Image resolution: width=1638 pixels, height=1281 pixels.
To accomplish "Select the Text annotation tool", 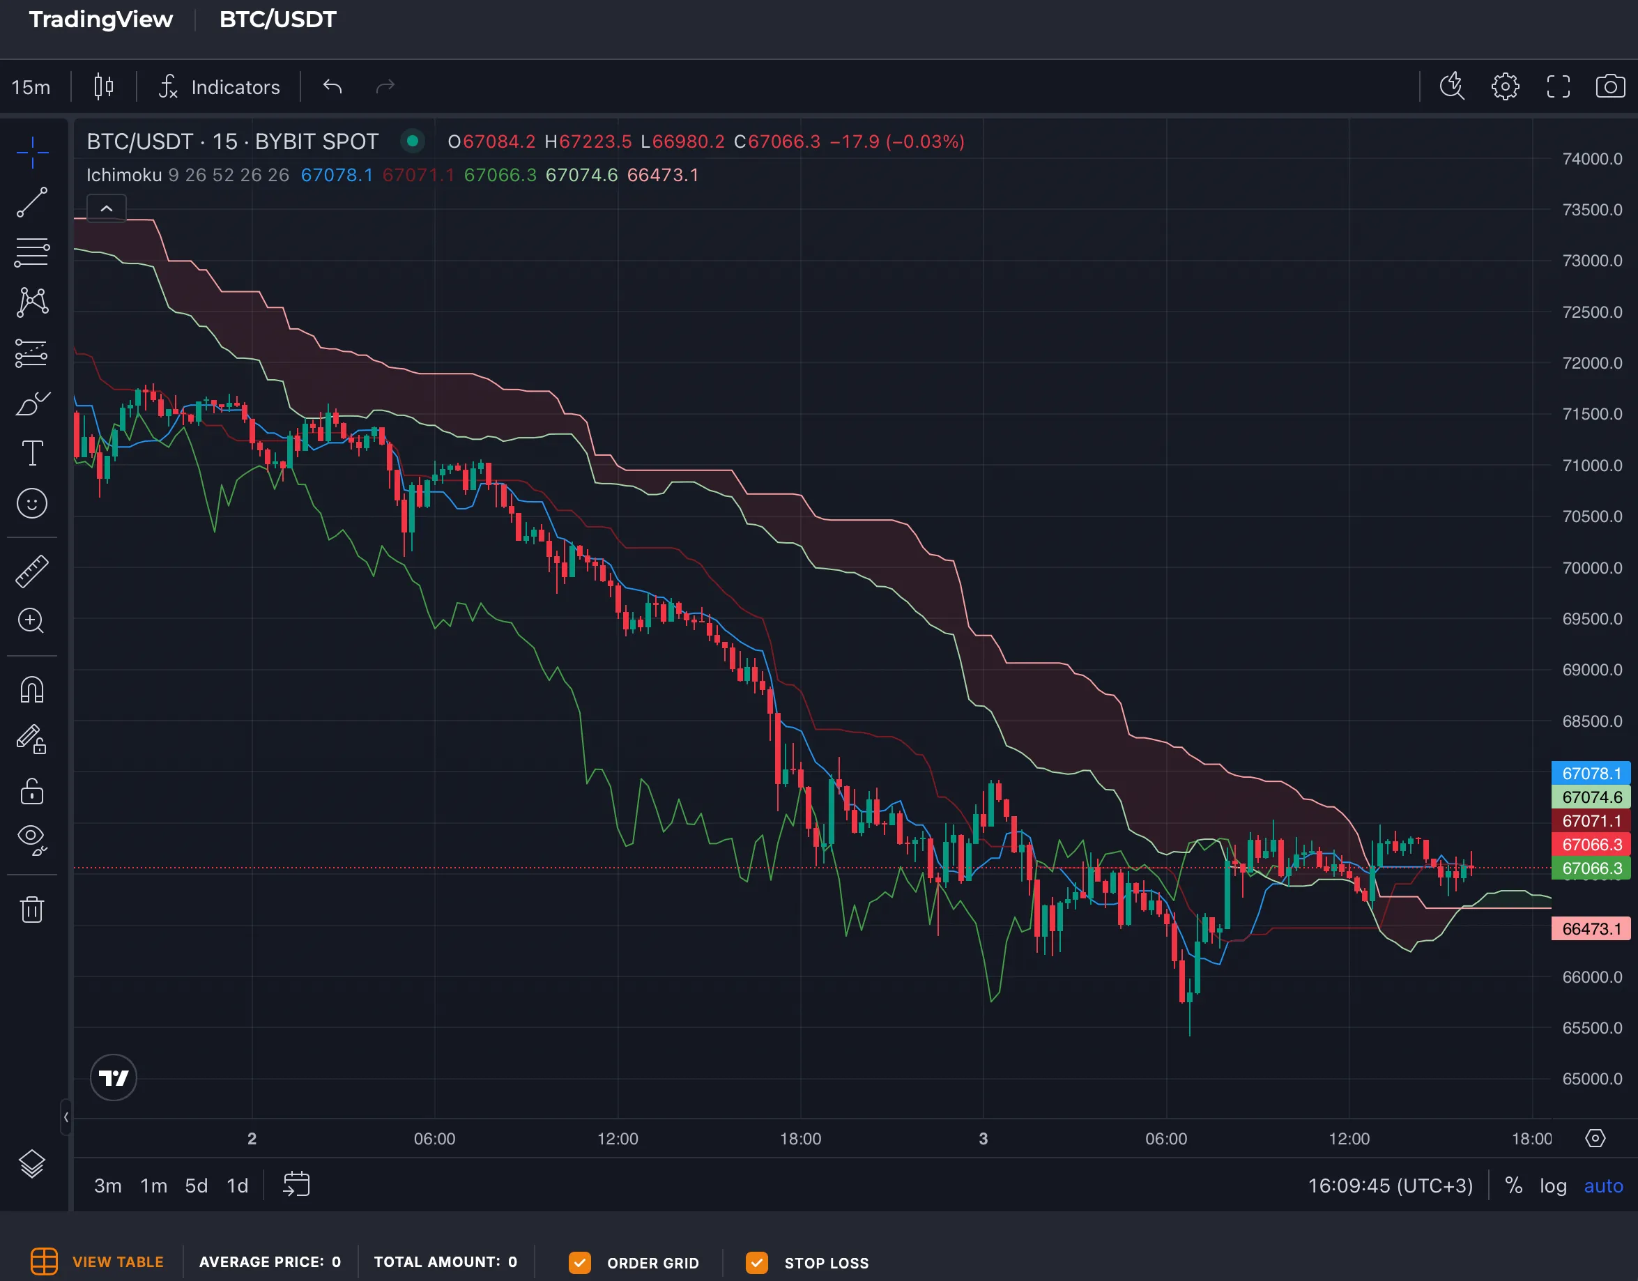I will pyautogui.click(x=32, y=453).
